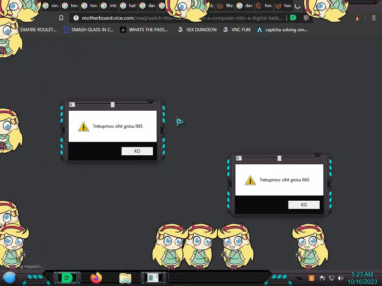The image size is (382, 286).
Task: Click the bookmark page icon
Action: click(61, 18)
